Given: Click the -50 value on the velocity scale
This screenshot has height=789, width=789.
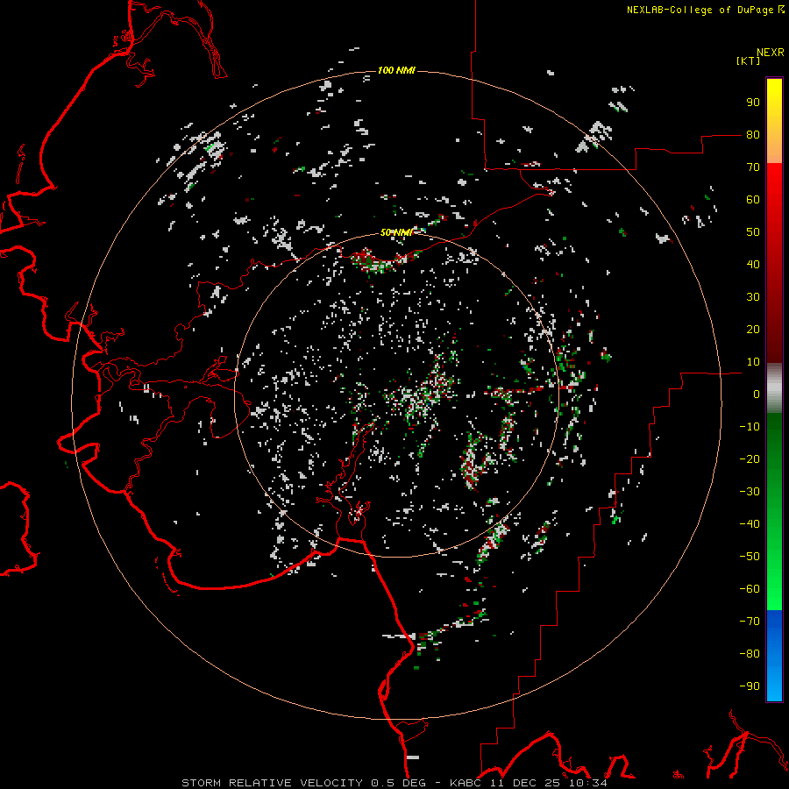Looking at the screenshot, I should coord(750,556).
